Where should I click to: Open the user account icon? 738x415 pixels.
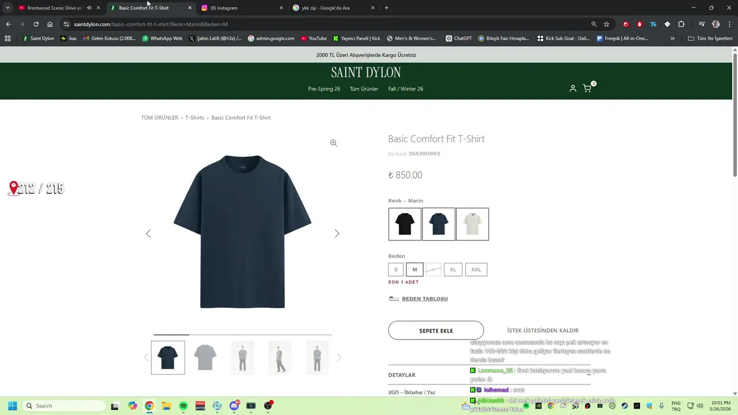(x=573, y=88)
